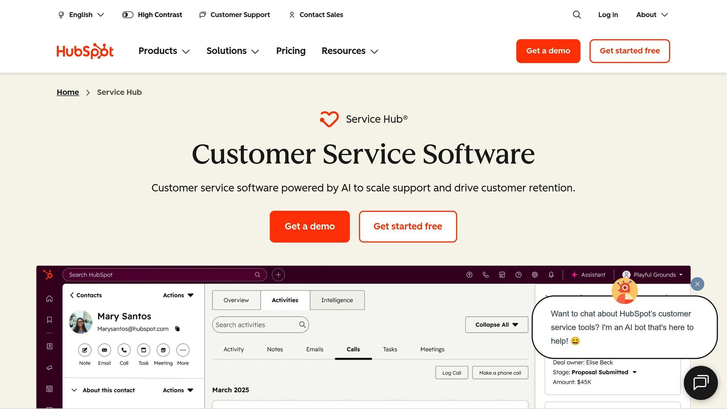Open the Assistant sparkle button

tap(588, 275)
